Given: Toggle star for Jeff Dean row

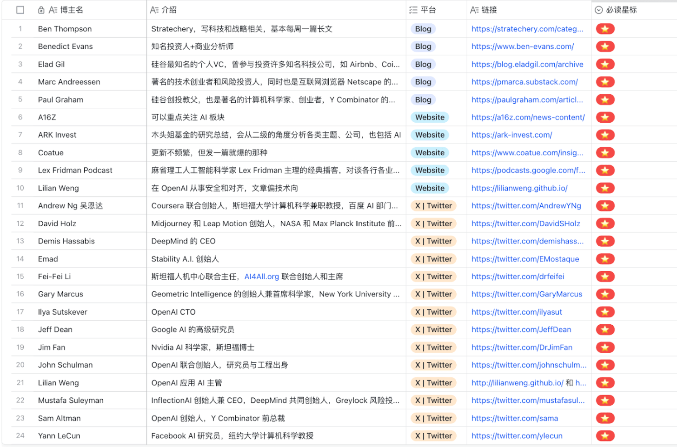Looking at the screenshot, I should tap(605, 329).
